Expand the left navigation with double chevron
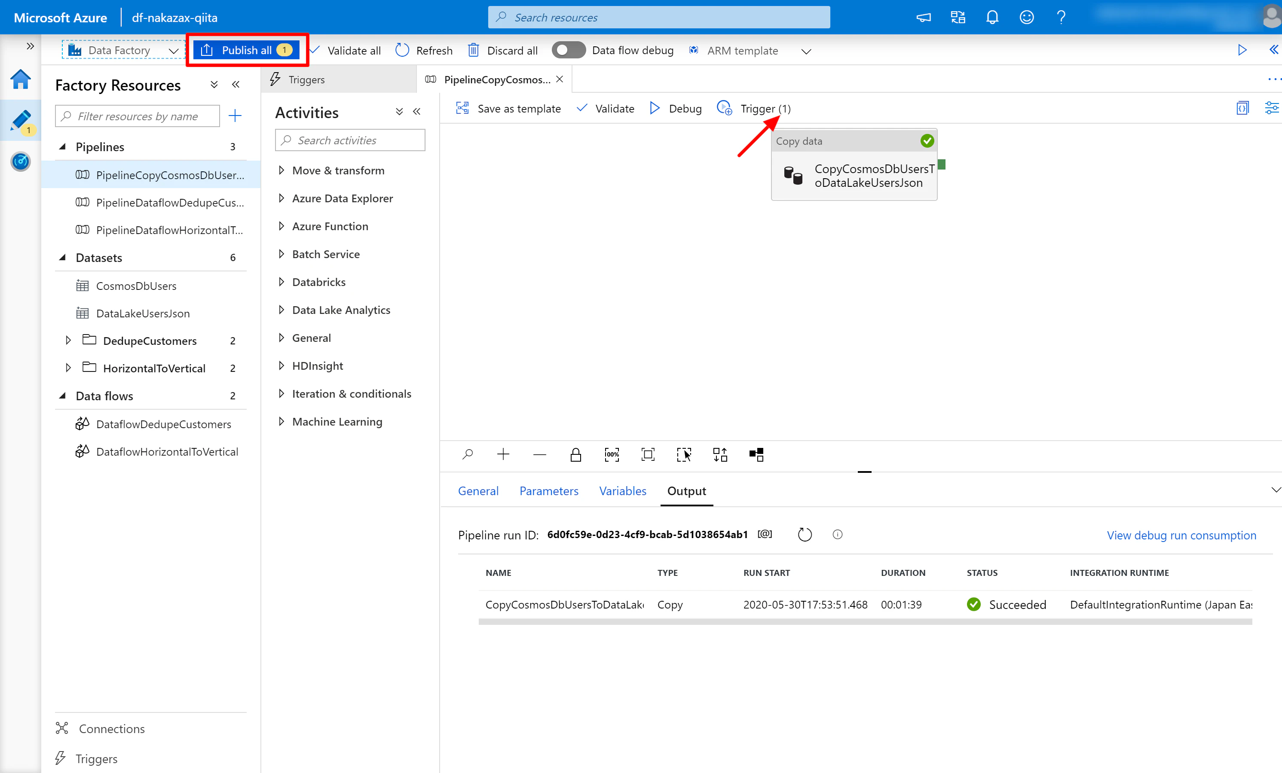 click(x=30, y=46)
